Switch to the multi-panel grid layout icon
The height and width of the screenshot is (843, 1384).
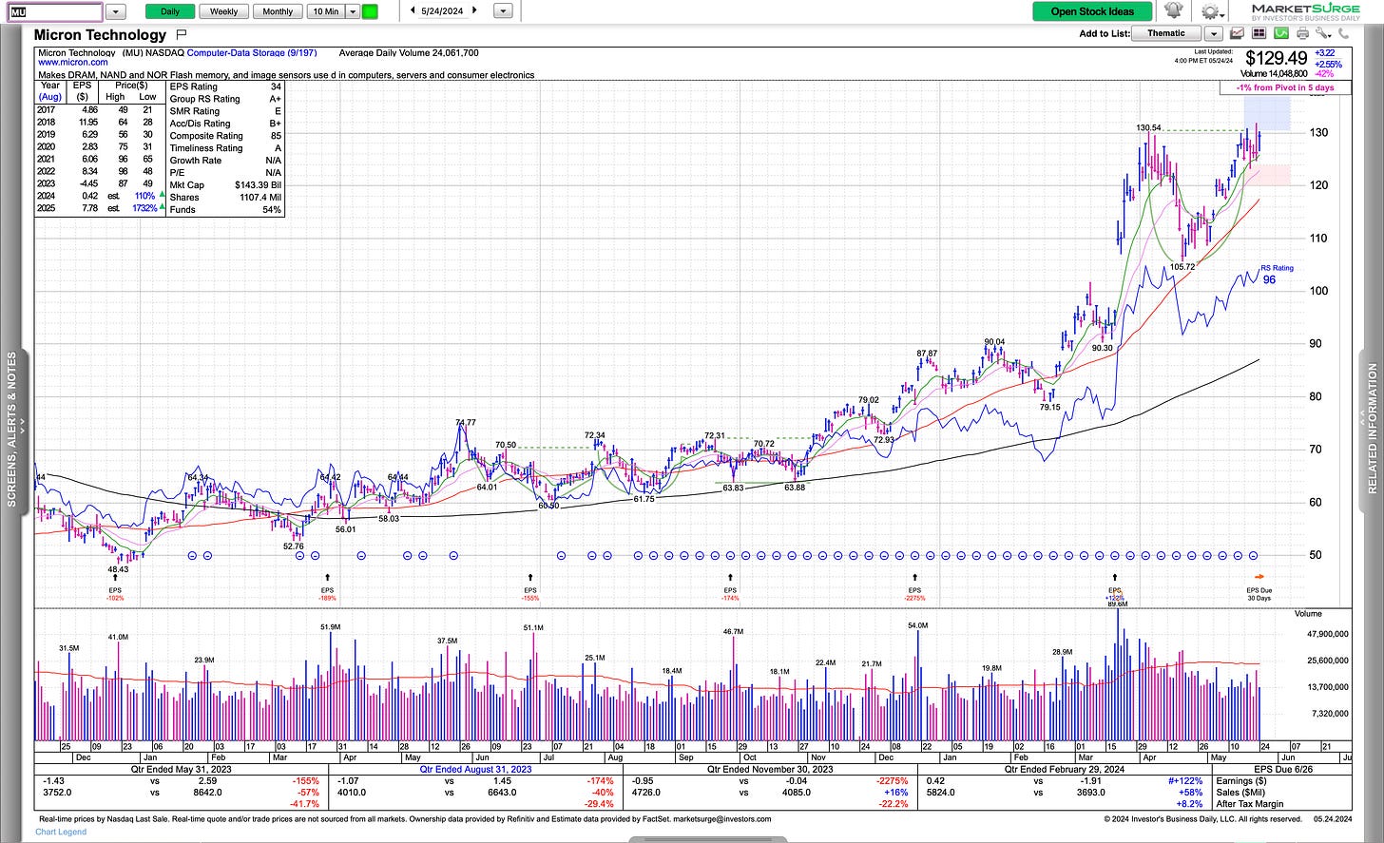click(x=1259, y=33)
